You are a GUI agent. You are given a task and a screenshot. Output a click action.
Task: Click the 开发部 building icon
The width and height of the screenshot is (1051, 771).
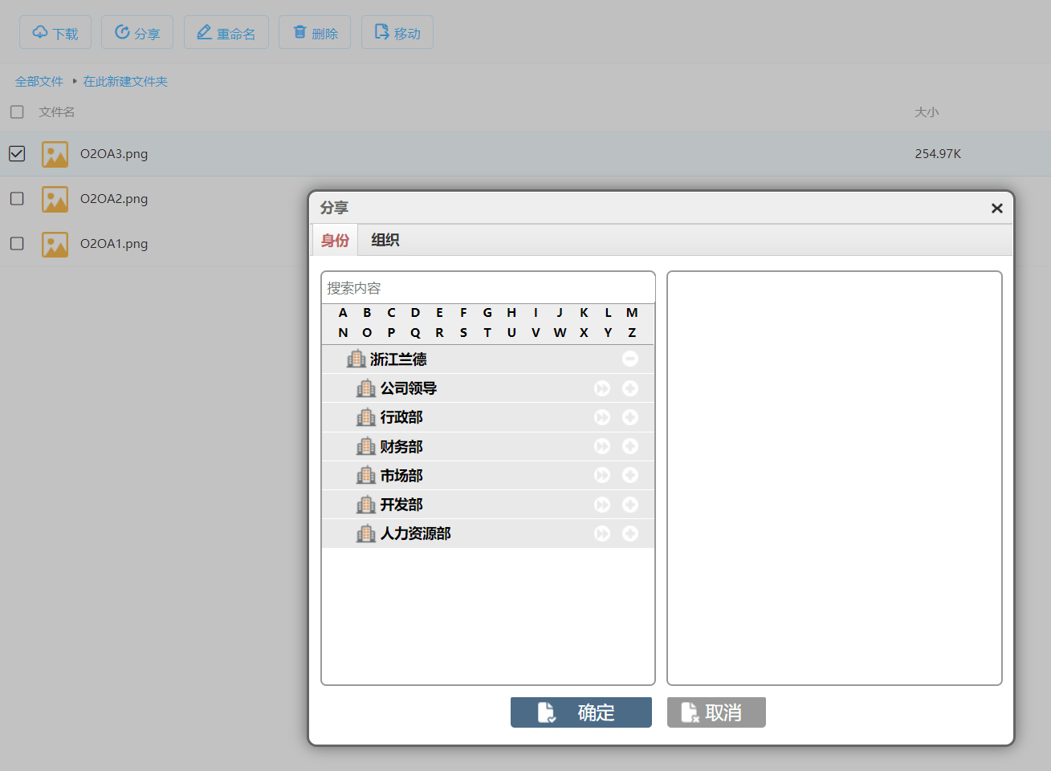[366, 505]
